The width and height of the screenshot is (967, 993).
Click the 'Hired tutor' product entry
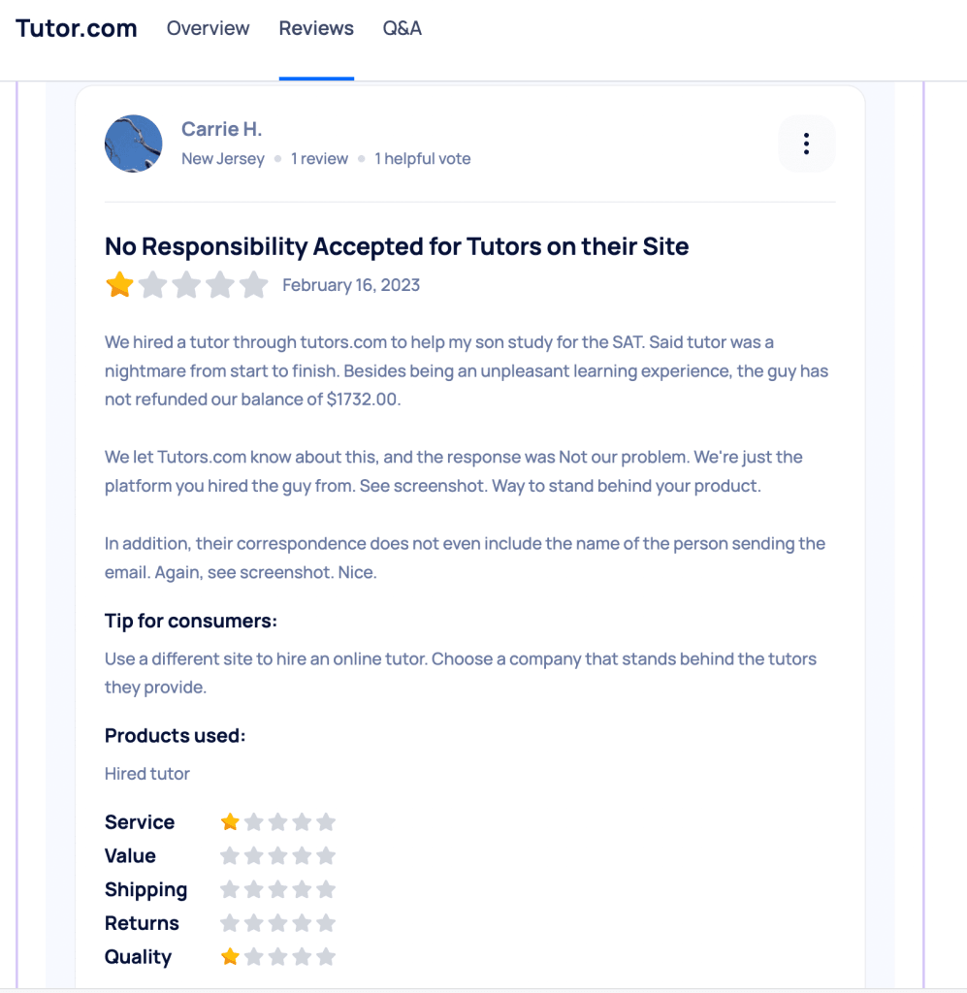click(x=146, y=773)
